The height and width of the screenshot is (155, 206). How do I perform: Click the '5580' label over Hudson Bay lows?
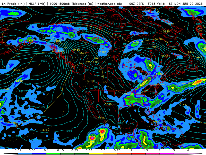coord(165,56)
